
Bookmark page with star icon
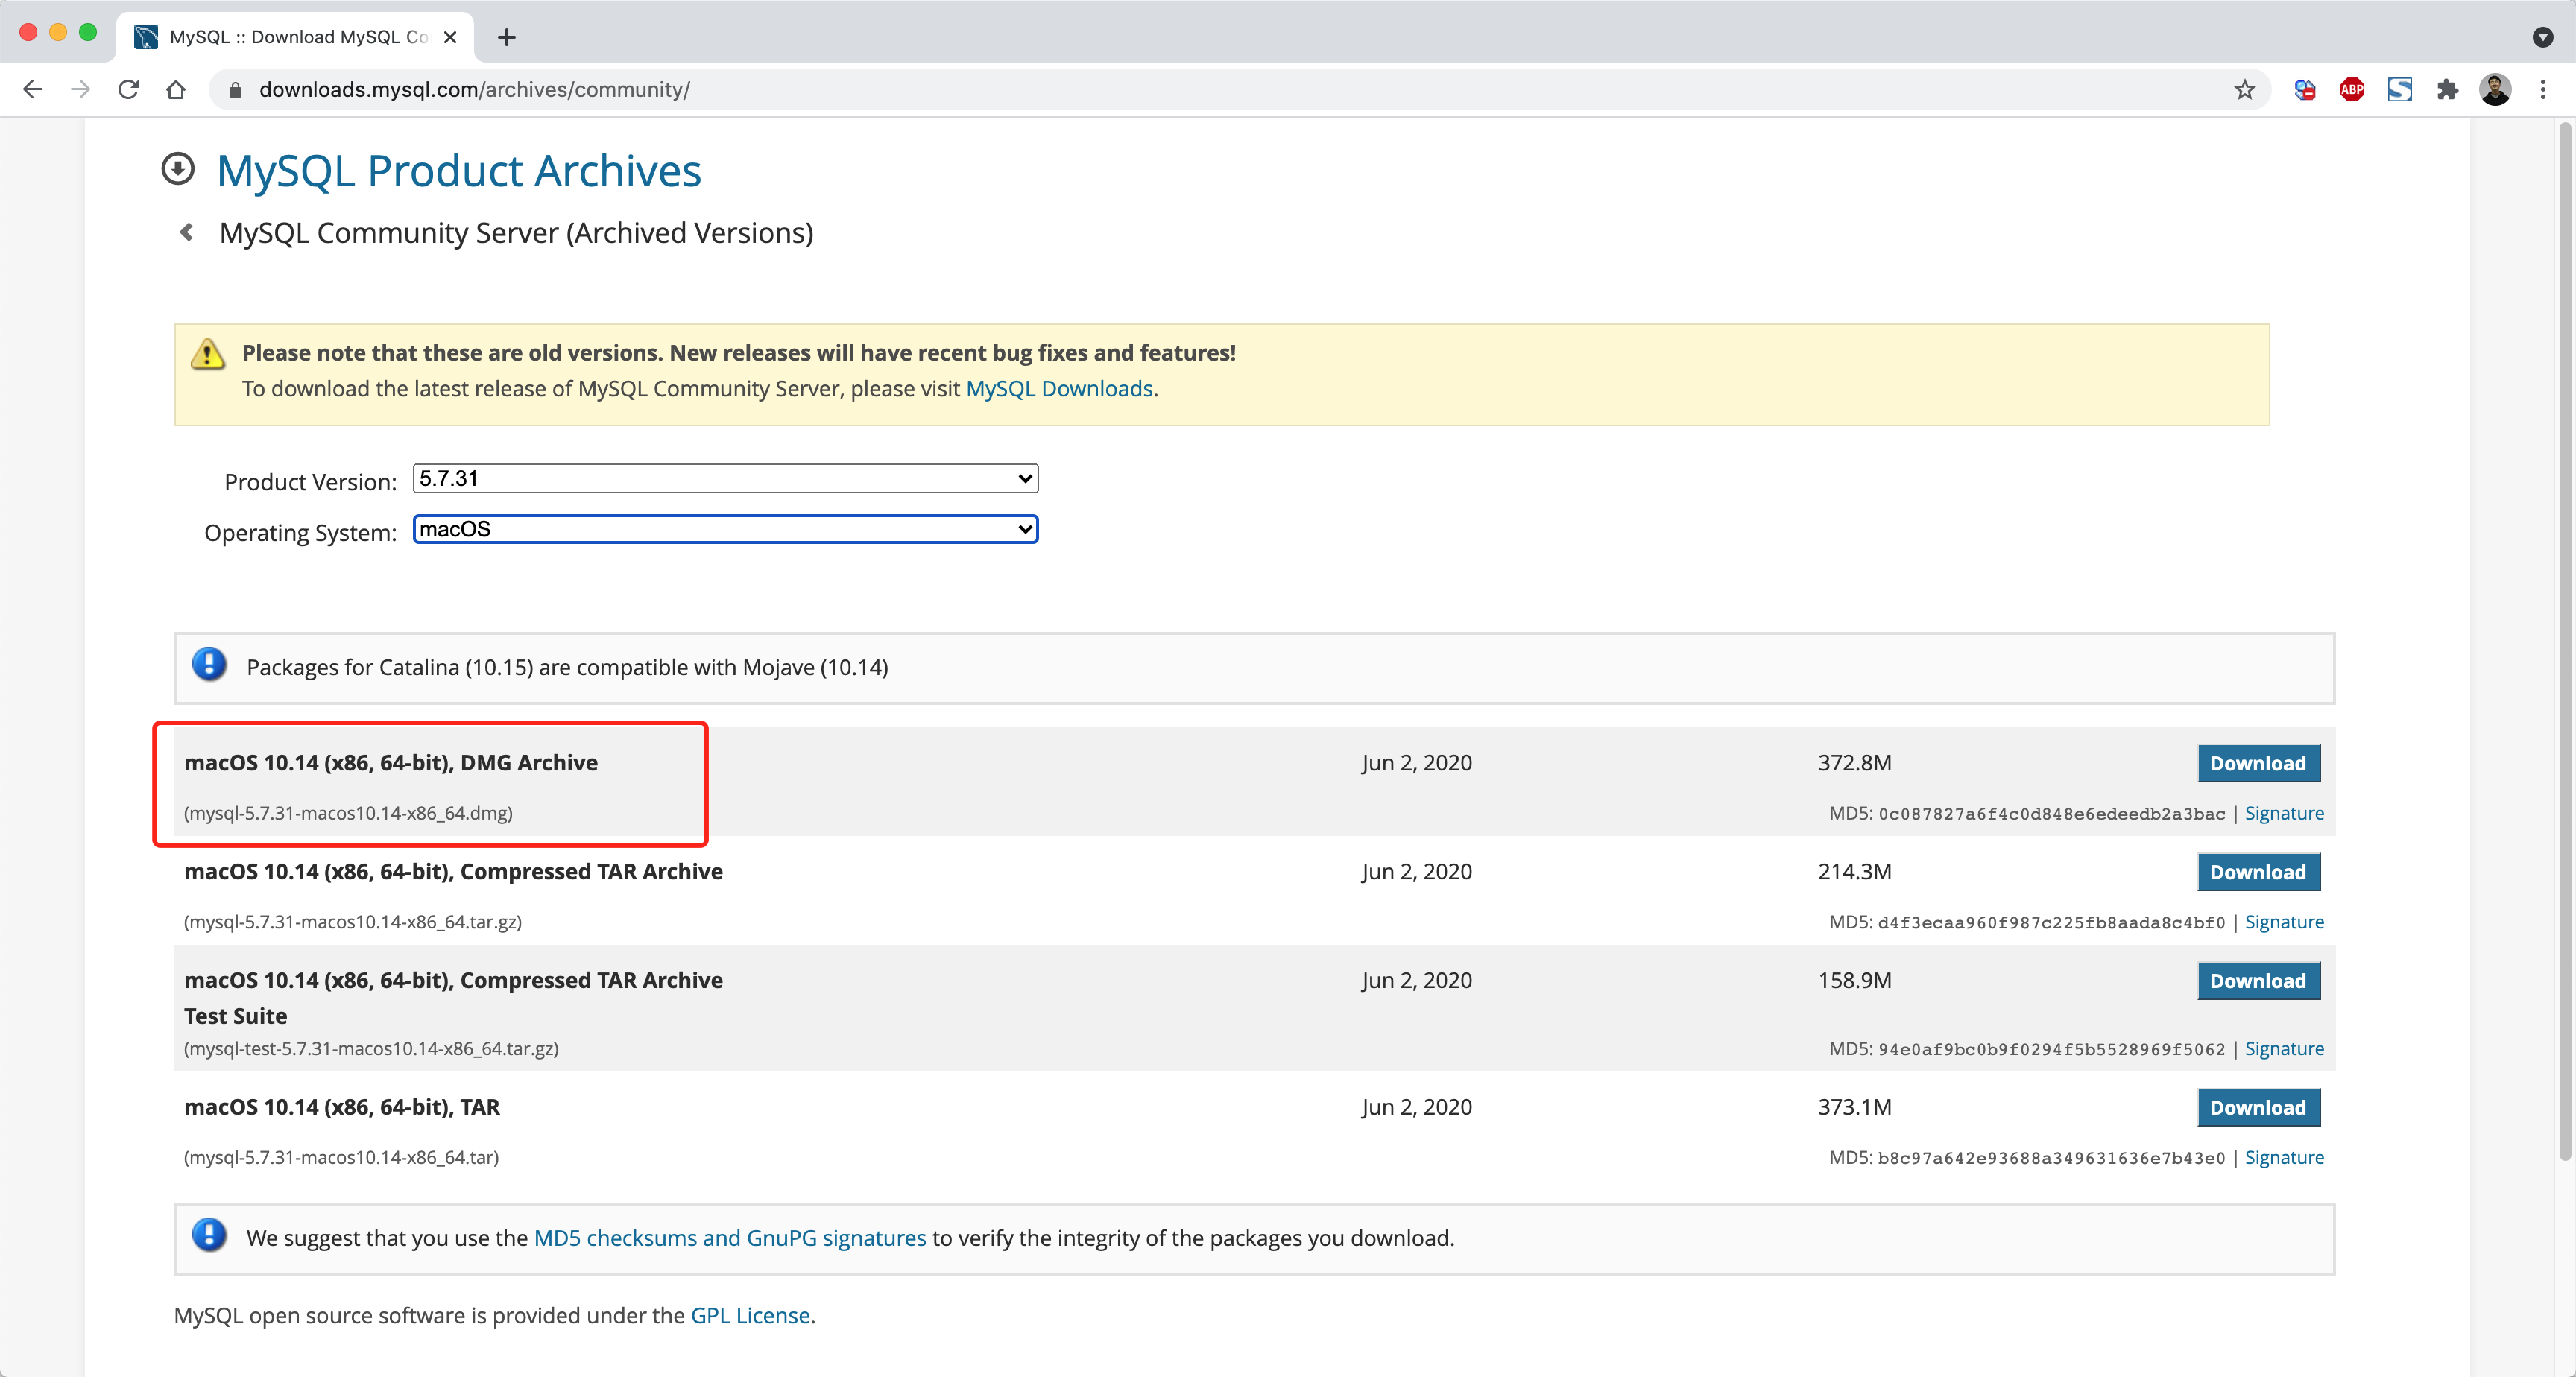(x=2244, y=90)
